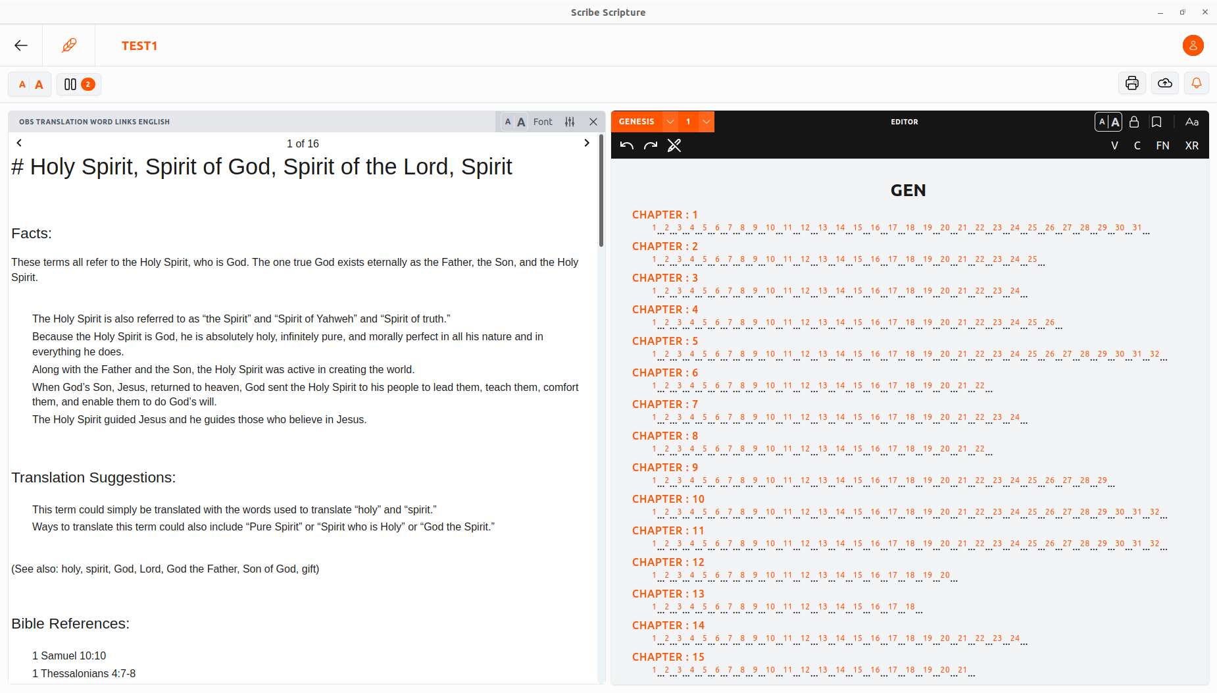Decrease resource pane text size
Viewport: 1217px width, 693px height.
(x=508, y=122)
